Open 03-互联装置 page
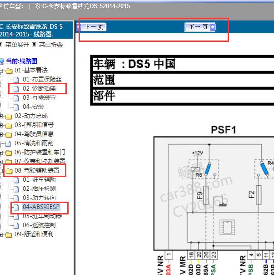Image resolution: width=274 pixels, height=275 pixels. pyautogui.click(x=39, y=97)
